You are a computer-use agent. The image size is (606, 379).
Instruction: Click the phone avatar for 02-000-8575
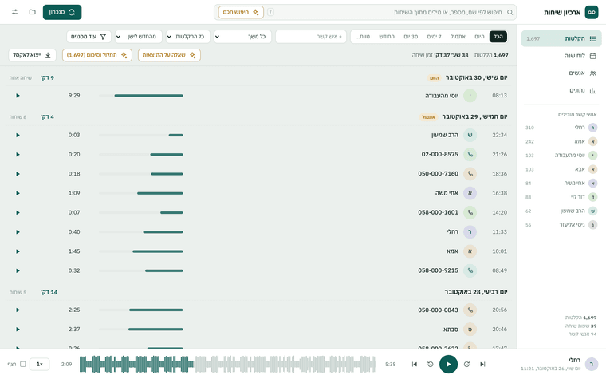coord(470,154)
